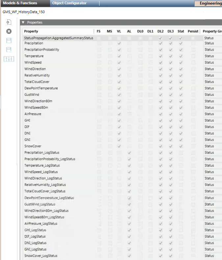
Task: Open the Object Configurator tab
Action: point(69,3)
